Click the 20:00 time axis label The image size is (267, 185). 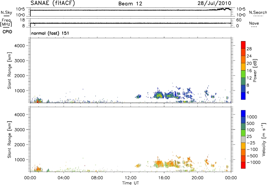[x=197, y=178]
